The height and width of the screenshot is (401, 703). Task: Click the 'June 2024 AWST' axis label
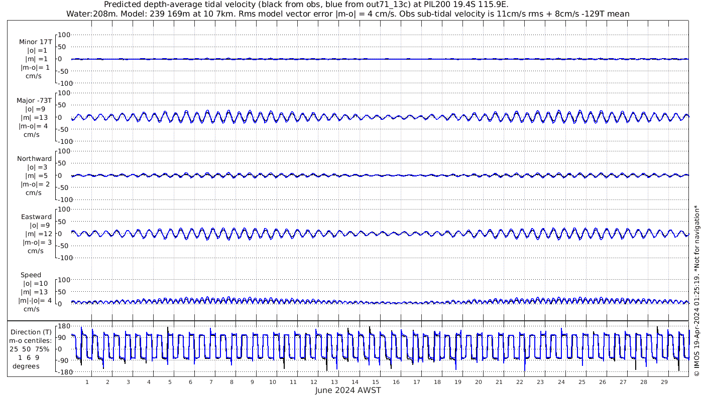(348, 390)
